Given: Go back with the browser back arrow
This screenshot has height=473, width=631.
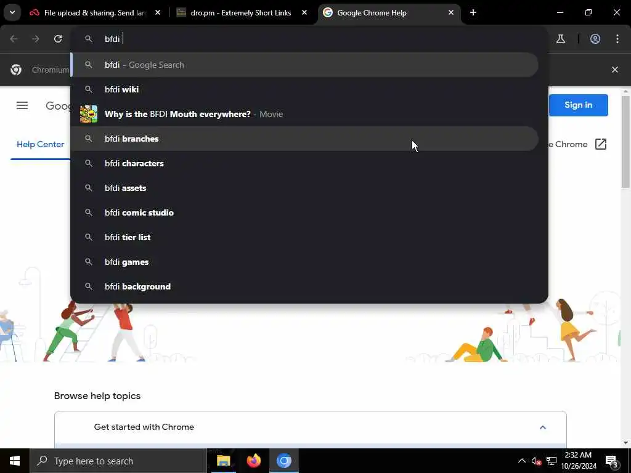Looking at the screenshot, I should pyautogui.click(x=14, y=39).
